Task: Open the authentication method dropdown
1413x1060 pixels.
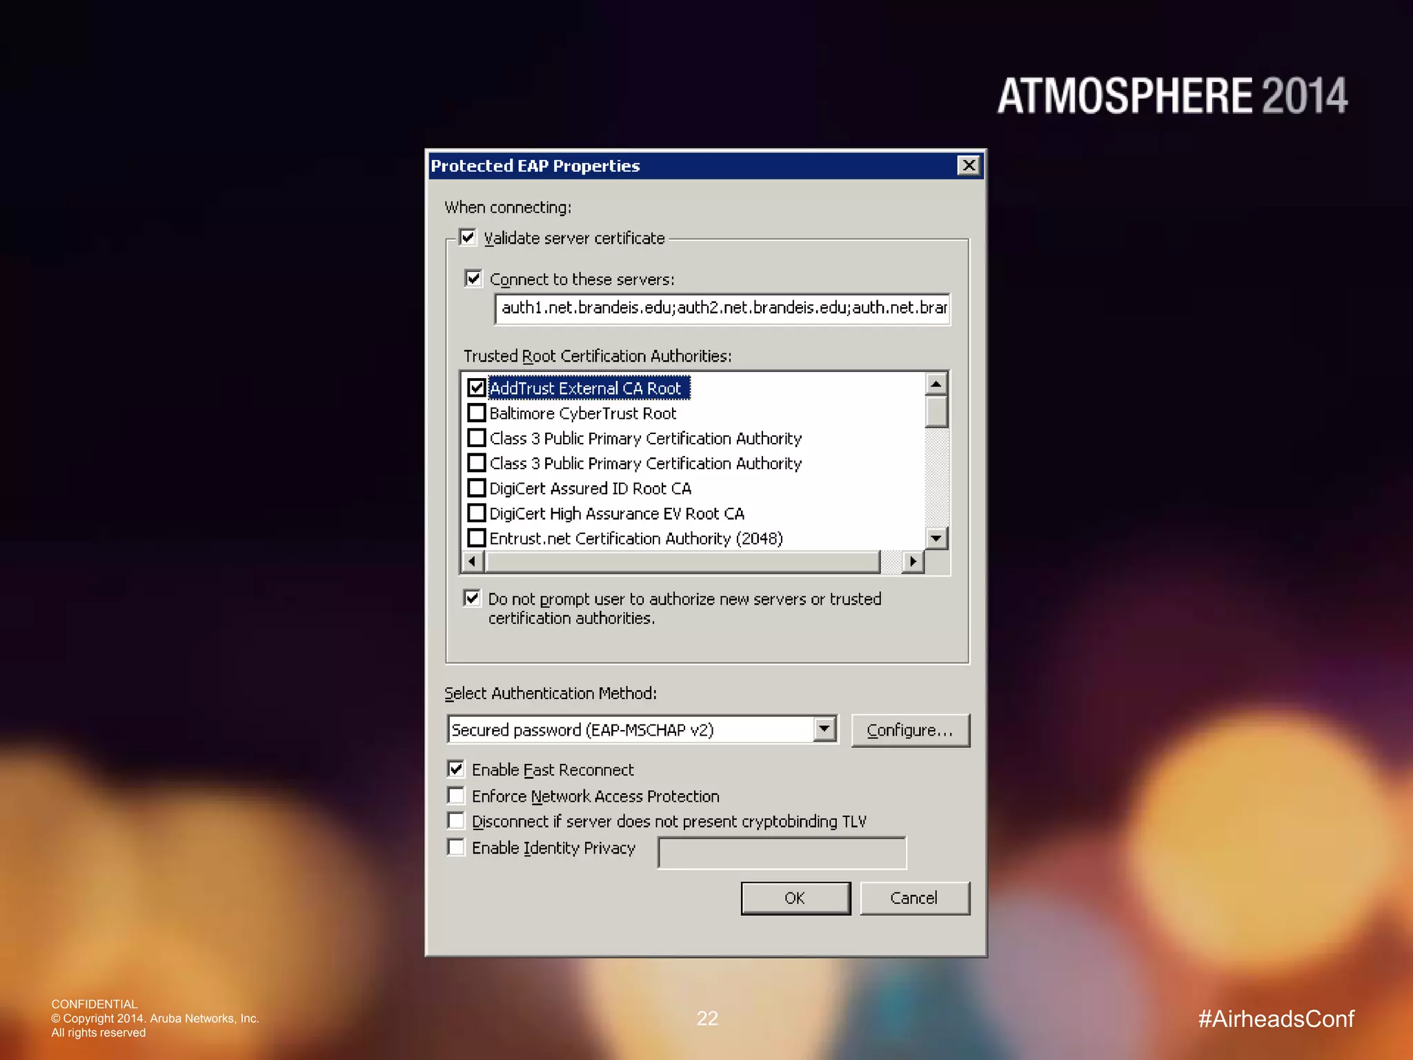Action: point(824,729)
